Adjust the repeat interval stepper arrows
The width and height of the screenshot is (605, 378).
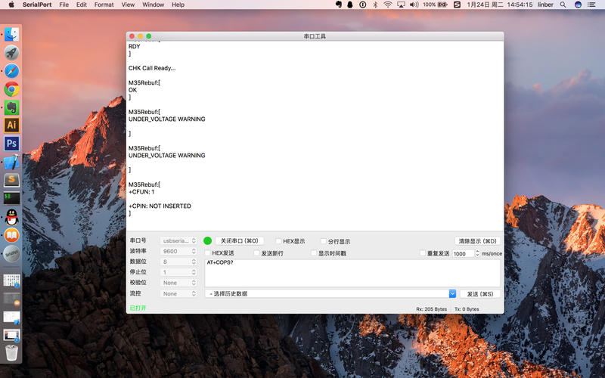[x=477, y=253]
